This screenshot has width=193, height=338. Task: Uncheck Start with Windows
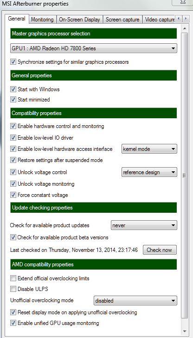pos(13,89)
